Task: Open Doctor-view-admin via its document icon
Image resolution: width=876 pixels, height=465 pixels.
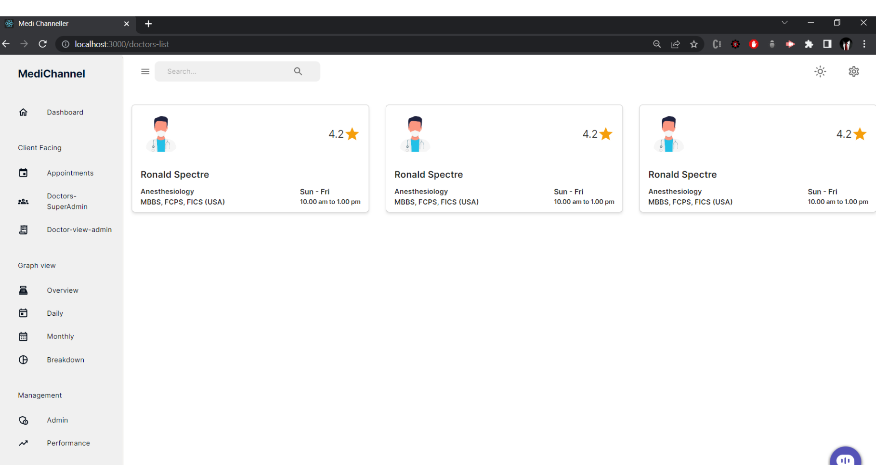Action: (23, 230)
